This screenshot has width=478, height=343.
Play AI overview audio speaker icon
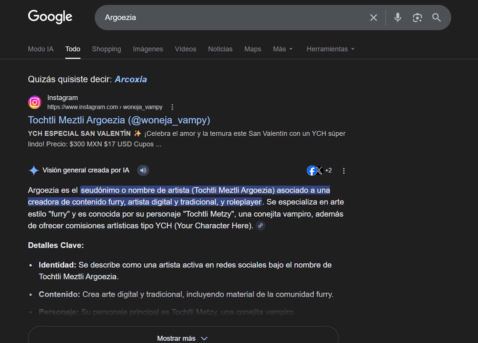tap(143, 170)
